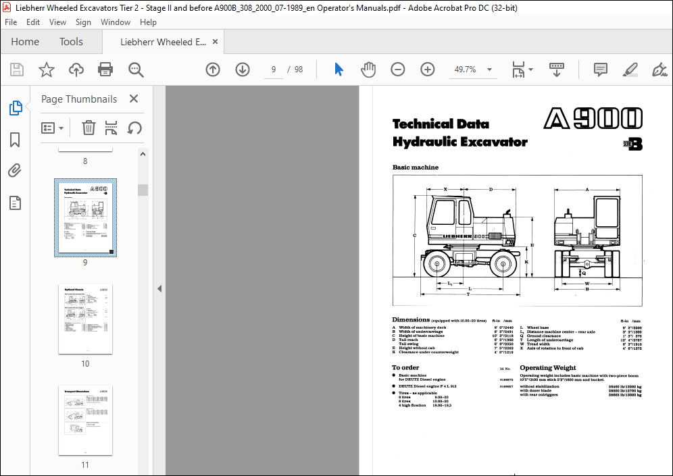
Task: Expand fit page options dropdown arrow
Action: coord(531,70)
